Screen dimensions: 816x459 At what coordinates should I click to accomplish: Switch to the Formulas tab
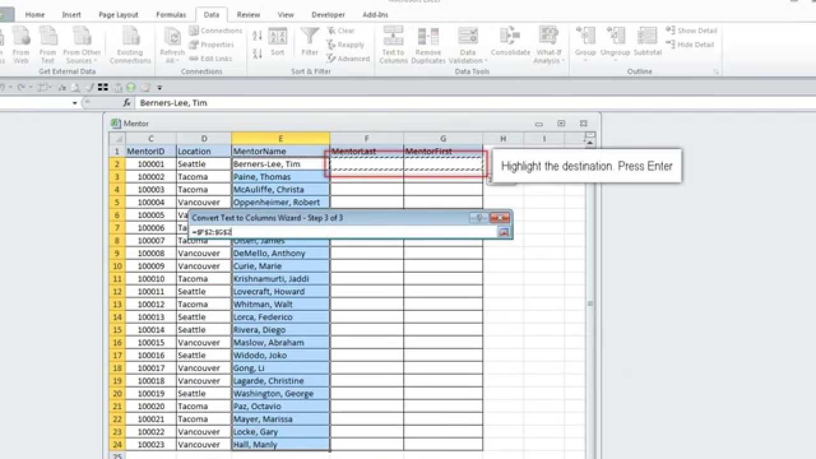coord(171,15)
